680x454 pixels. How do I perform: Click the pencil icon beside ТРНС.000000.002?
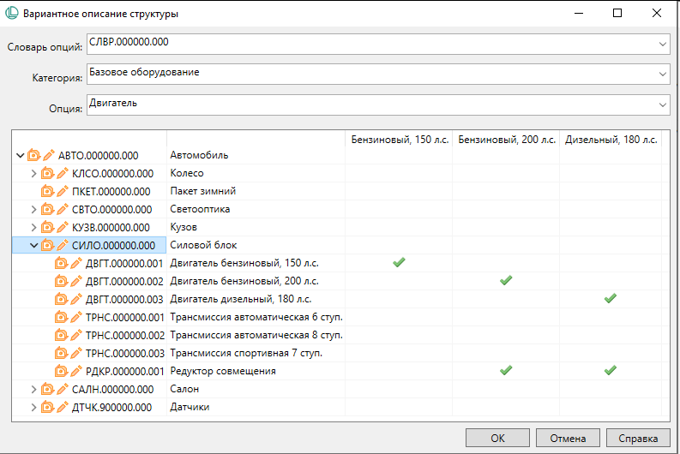(77, 335)
